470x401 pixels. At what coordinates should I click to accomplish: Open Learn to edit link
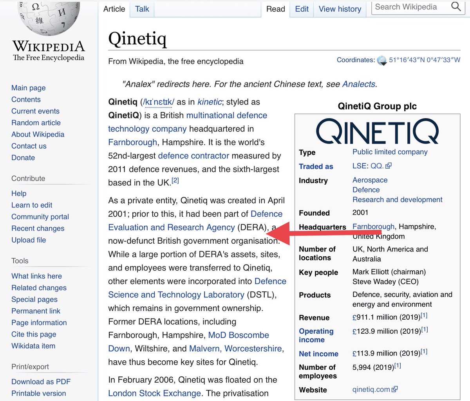click(32, 205)
